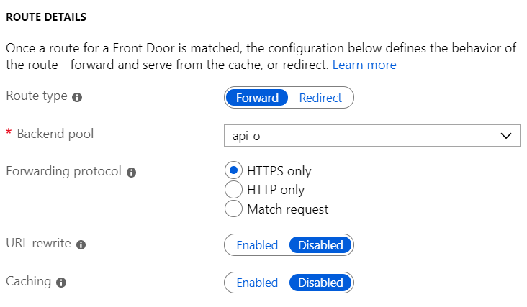Viewport: 527px width, 307px height.
Task: Choose HTTP only forwarding protocol
Action: [x=233, y=190]
